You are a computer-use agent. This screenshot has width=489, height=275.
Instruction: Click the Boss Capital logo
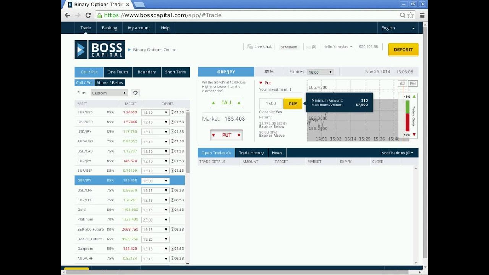[x=100, y=50]
